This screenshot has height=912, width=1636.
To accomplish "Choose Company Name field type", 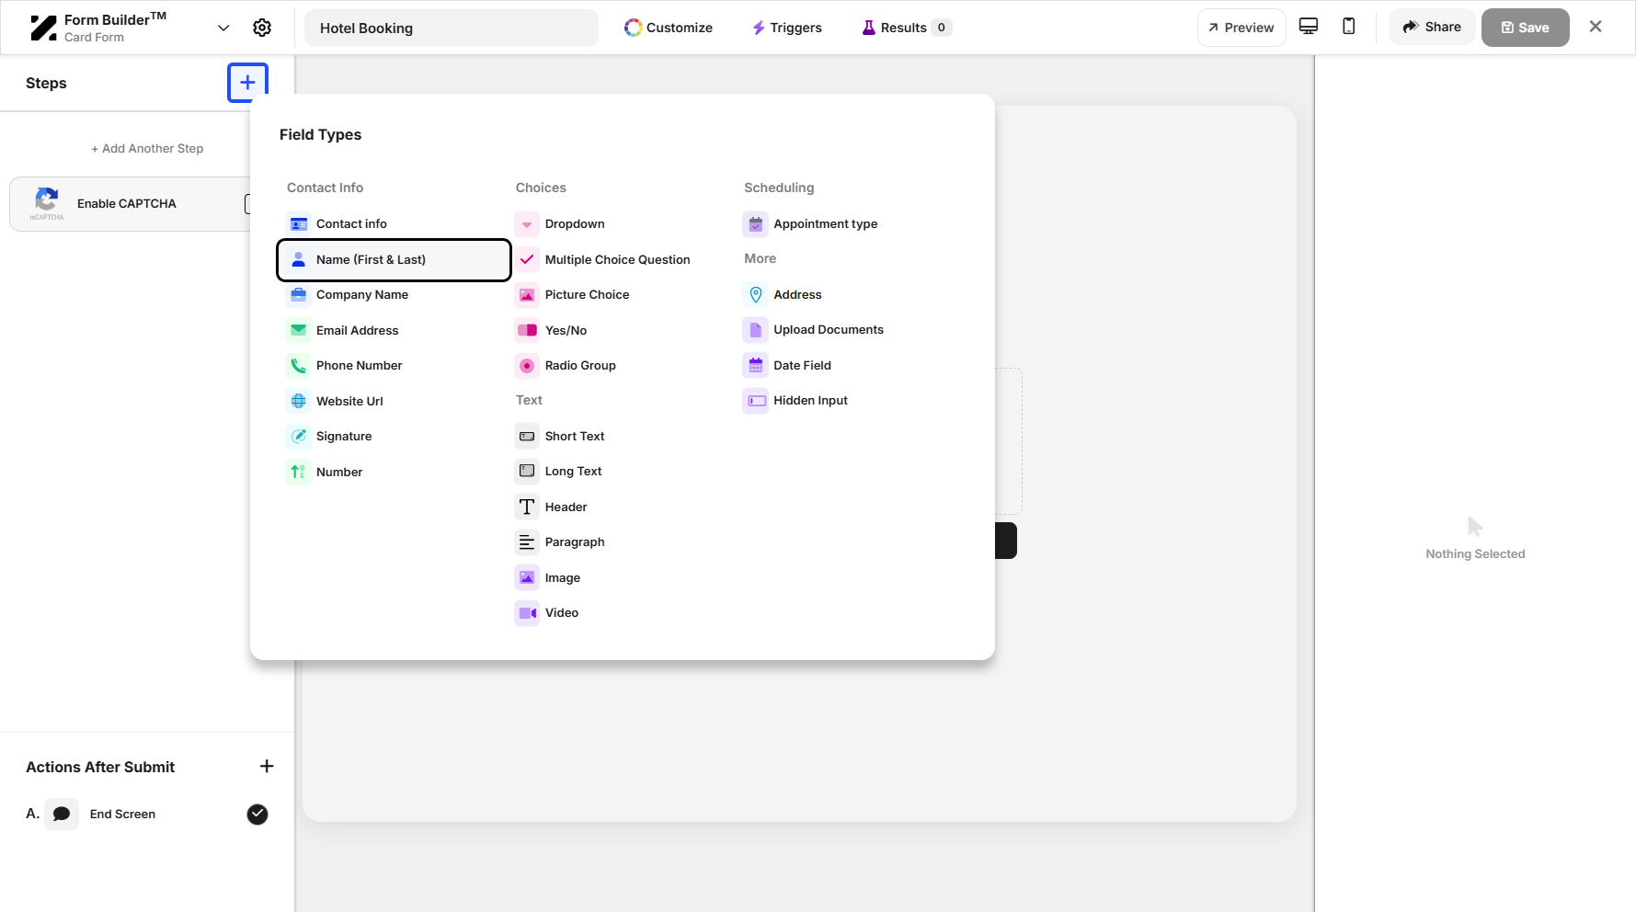I will point(394,294).
